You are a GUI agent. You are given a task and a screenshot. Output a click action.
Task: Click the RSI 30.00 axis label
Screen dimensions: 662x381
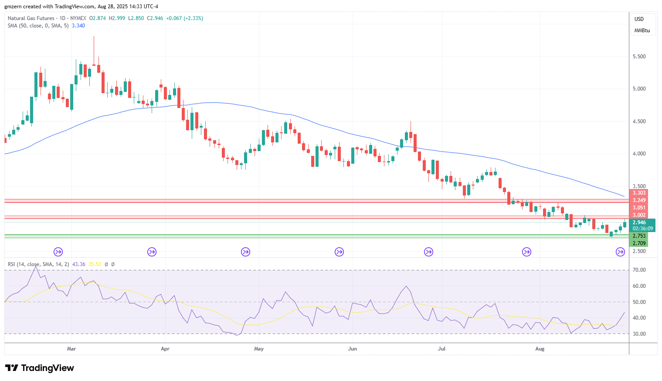coord(639,334)
